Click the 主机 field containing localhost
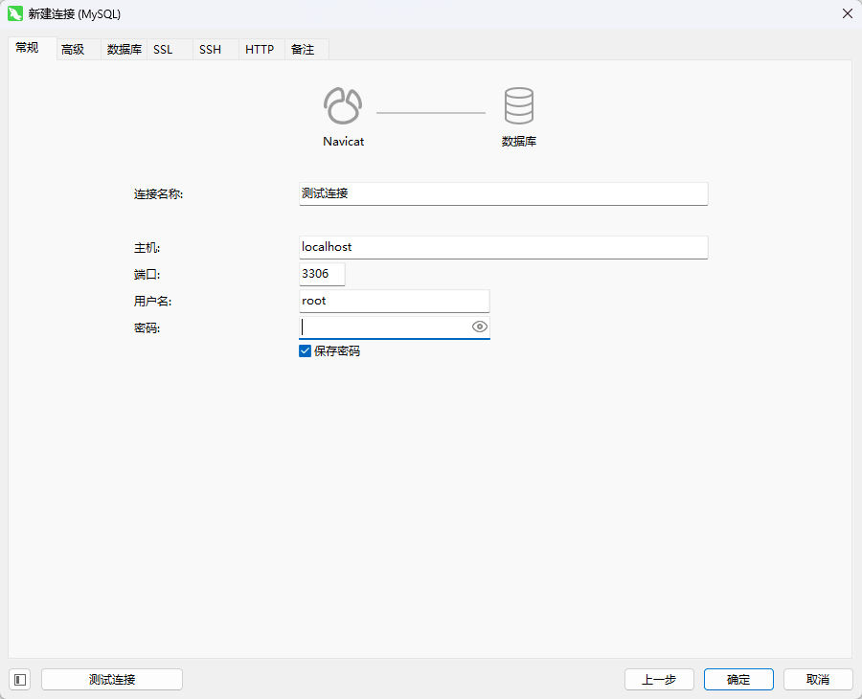 [503, 247]
